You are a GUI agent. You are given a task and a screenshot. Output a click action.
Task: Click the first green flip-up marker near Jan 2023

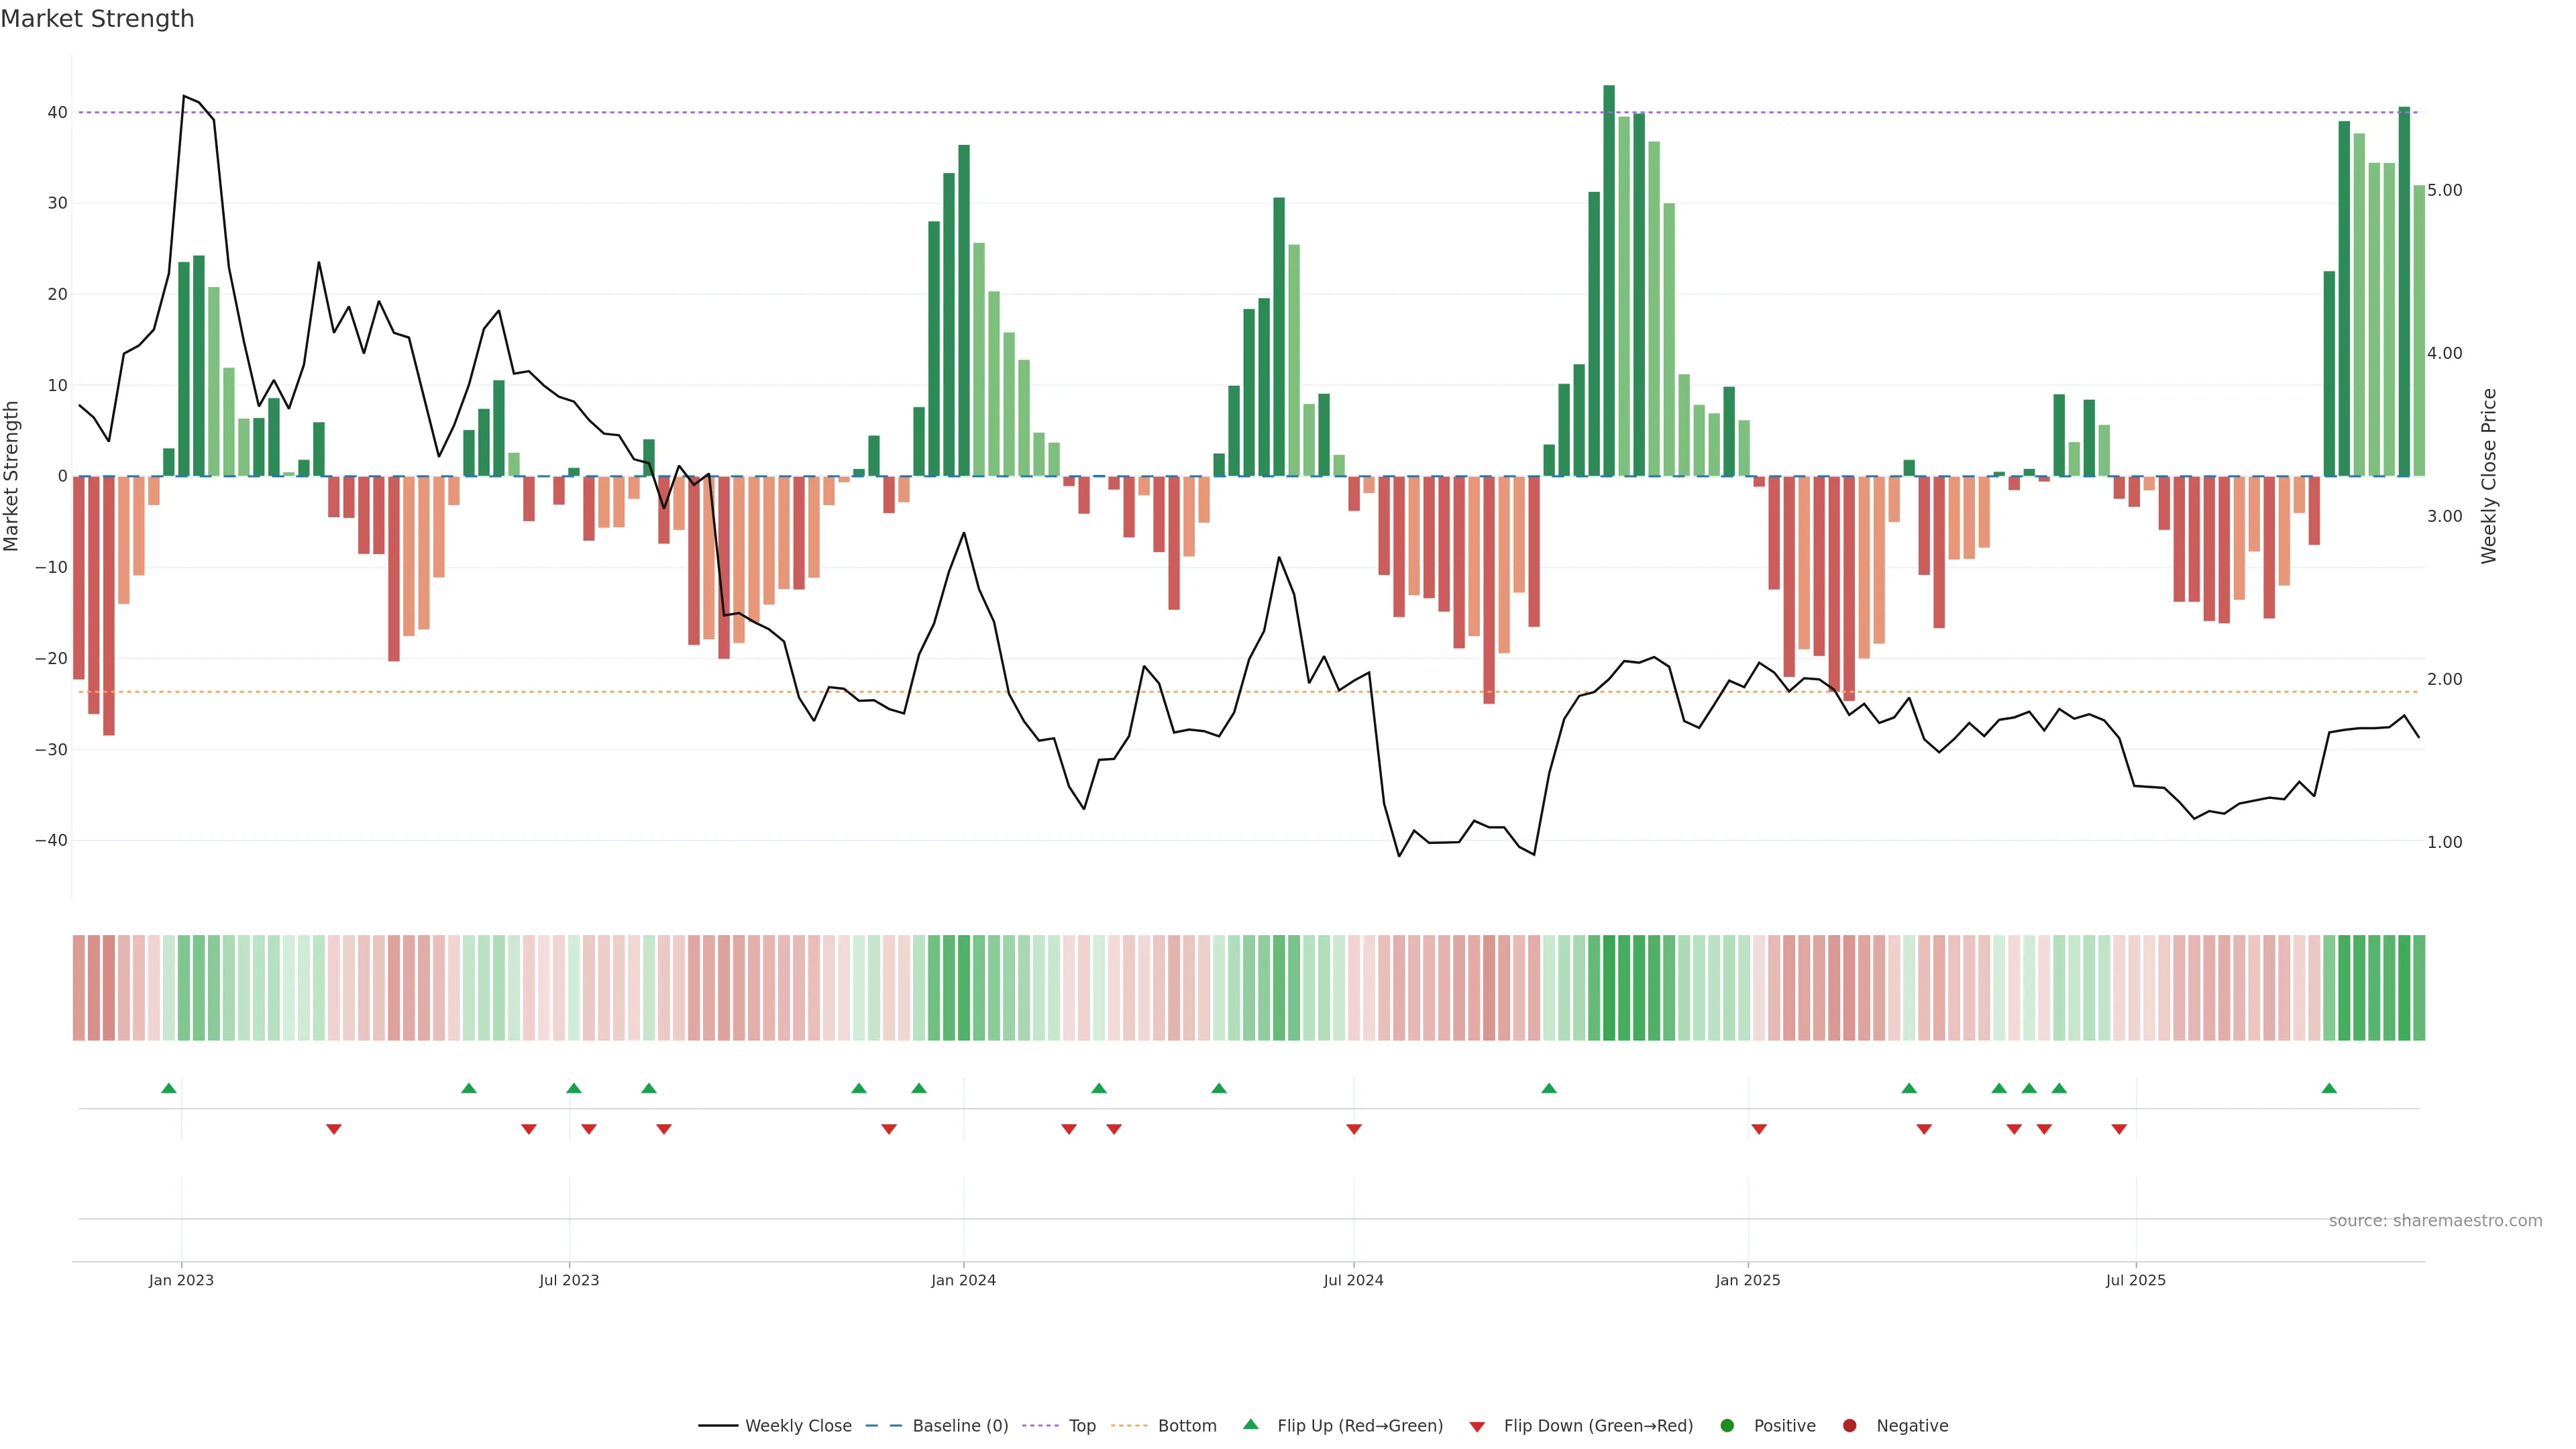point(169,1088)
